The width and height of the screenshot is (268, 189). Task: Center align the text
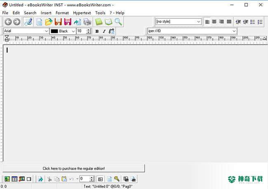point(214,22)
